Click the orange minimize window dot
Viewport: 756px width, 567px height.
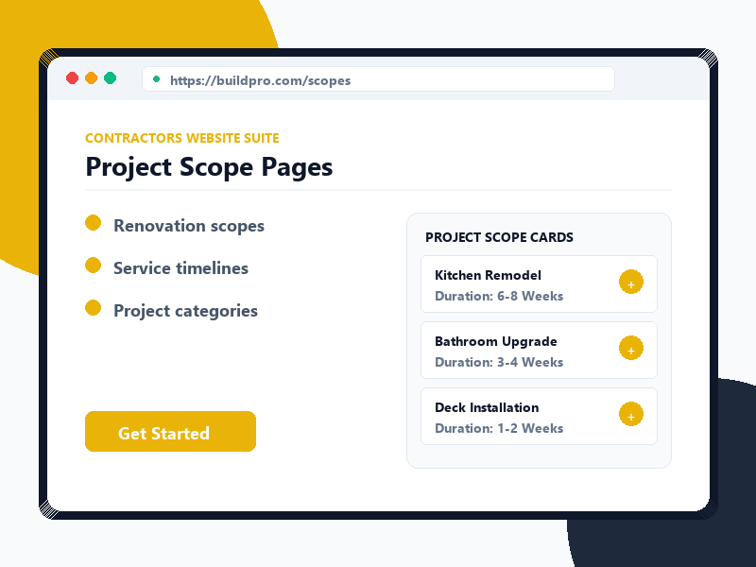pyautogui.click(x=91, y=78)
